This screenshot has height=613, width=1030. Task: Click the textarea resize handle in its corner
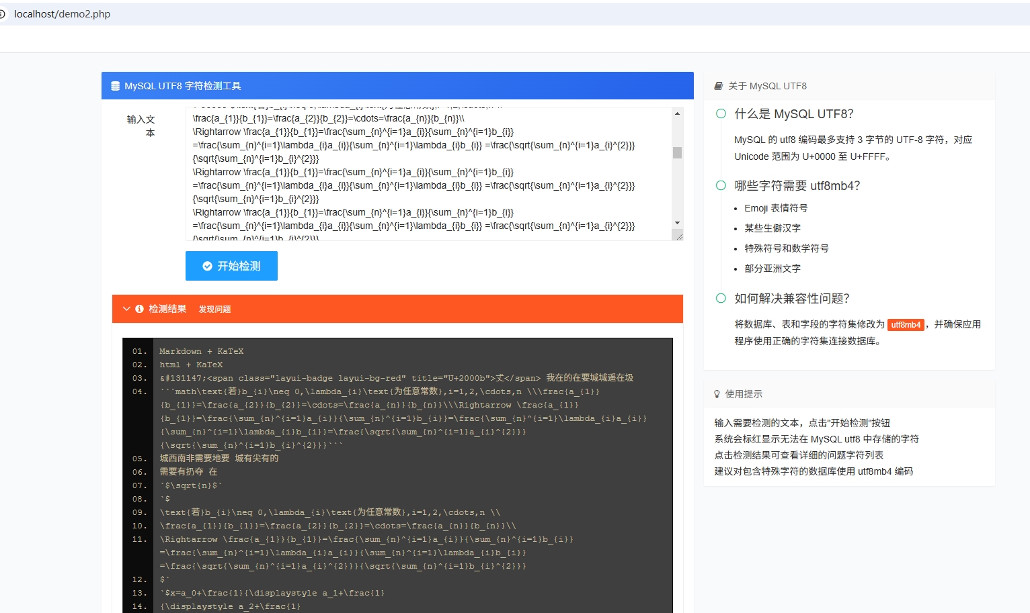click(x=678, y=235)
